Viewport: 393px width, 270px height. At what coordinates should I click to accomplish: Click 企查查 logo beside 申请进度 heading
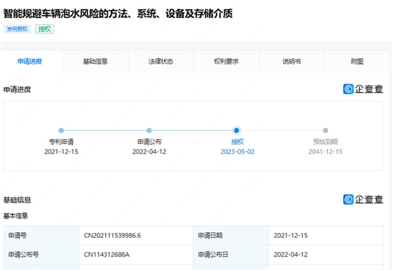click(363, 89)
